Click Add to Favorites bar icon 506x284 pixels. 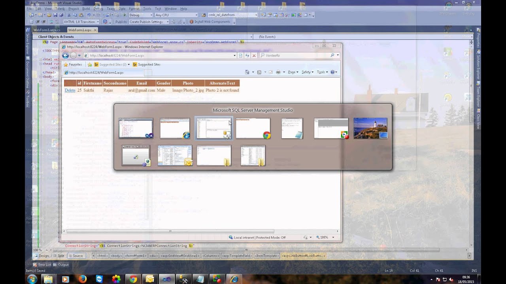click(90, 64)
